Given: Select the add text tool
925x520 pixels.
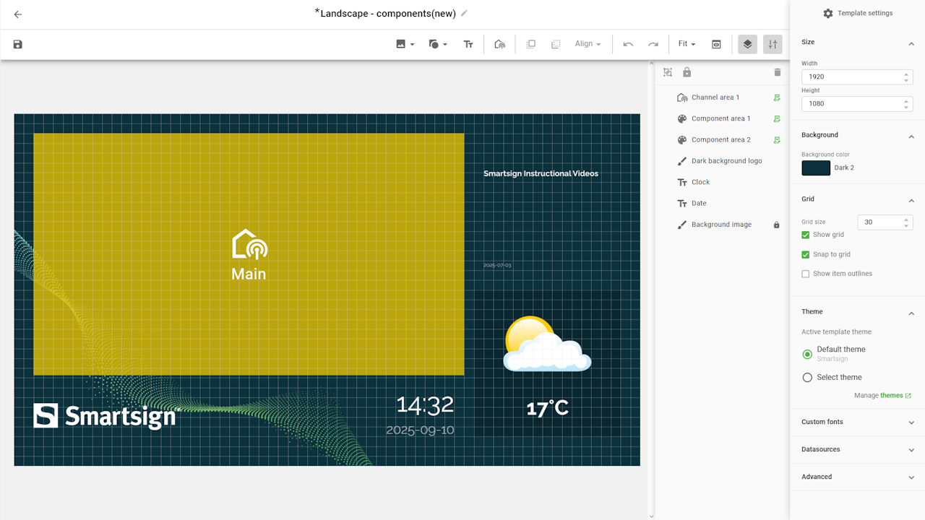Looking at the screenshot, I should click(468, 44).
